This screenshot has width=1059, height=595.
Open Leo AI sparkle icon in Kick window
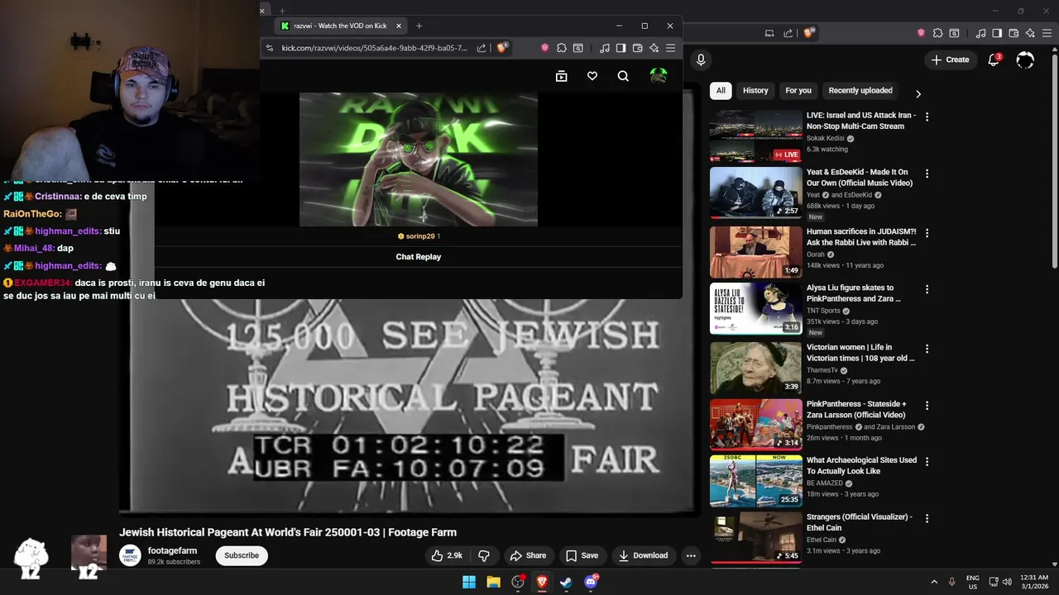click(654, 48)
